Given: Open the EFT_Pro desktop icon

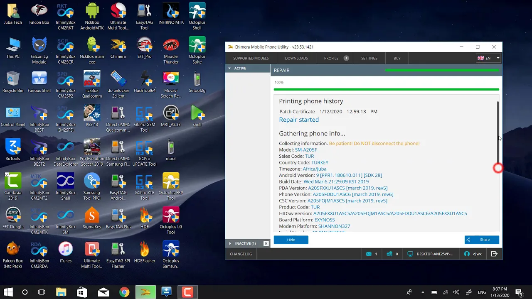Looking at the screenshot, I should 144,48.
